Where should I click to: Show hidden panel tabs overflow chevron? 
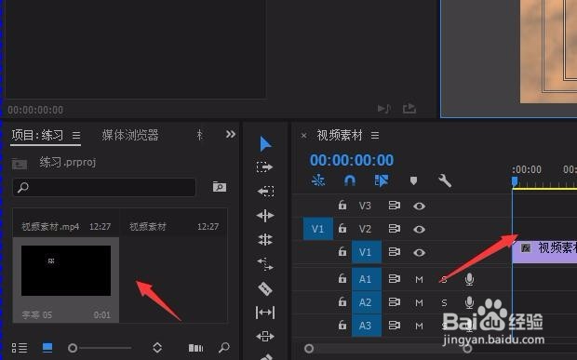pos(231,134)
